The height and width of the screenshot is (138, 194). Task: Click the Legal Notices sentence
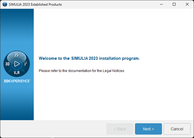[x=82, y=71]
